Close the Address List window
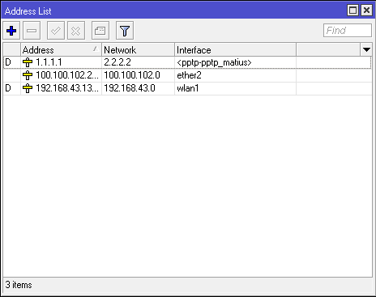Viewport: 376px width, 297px height. (x=366, y=11)
